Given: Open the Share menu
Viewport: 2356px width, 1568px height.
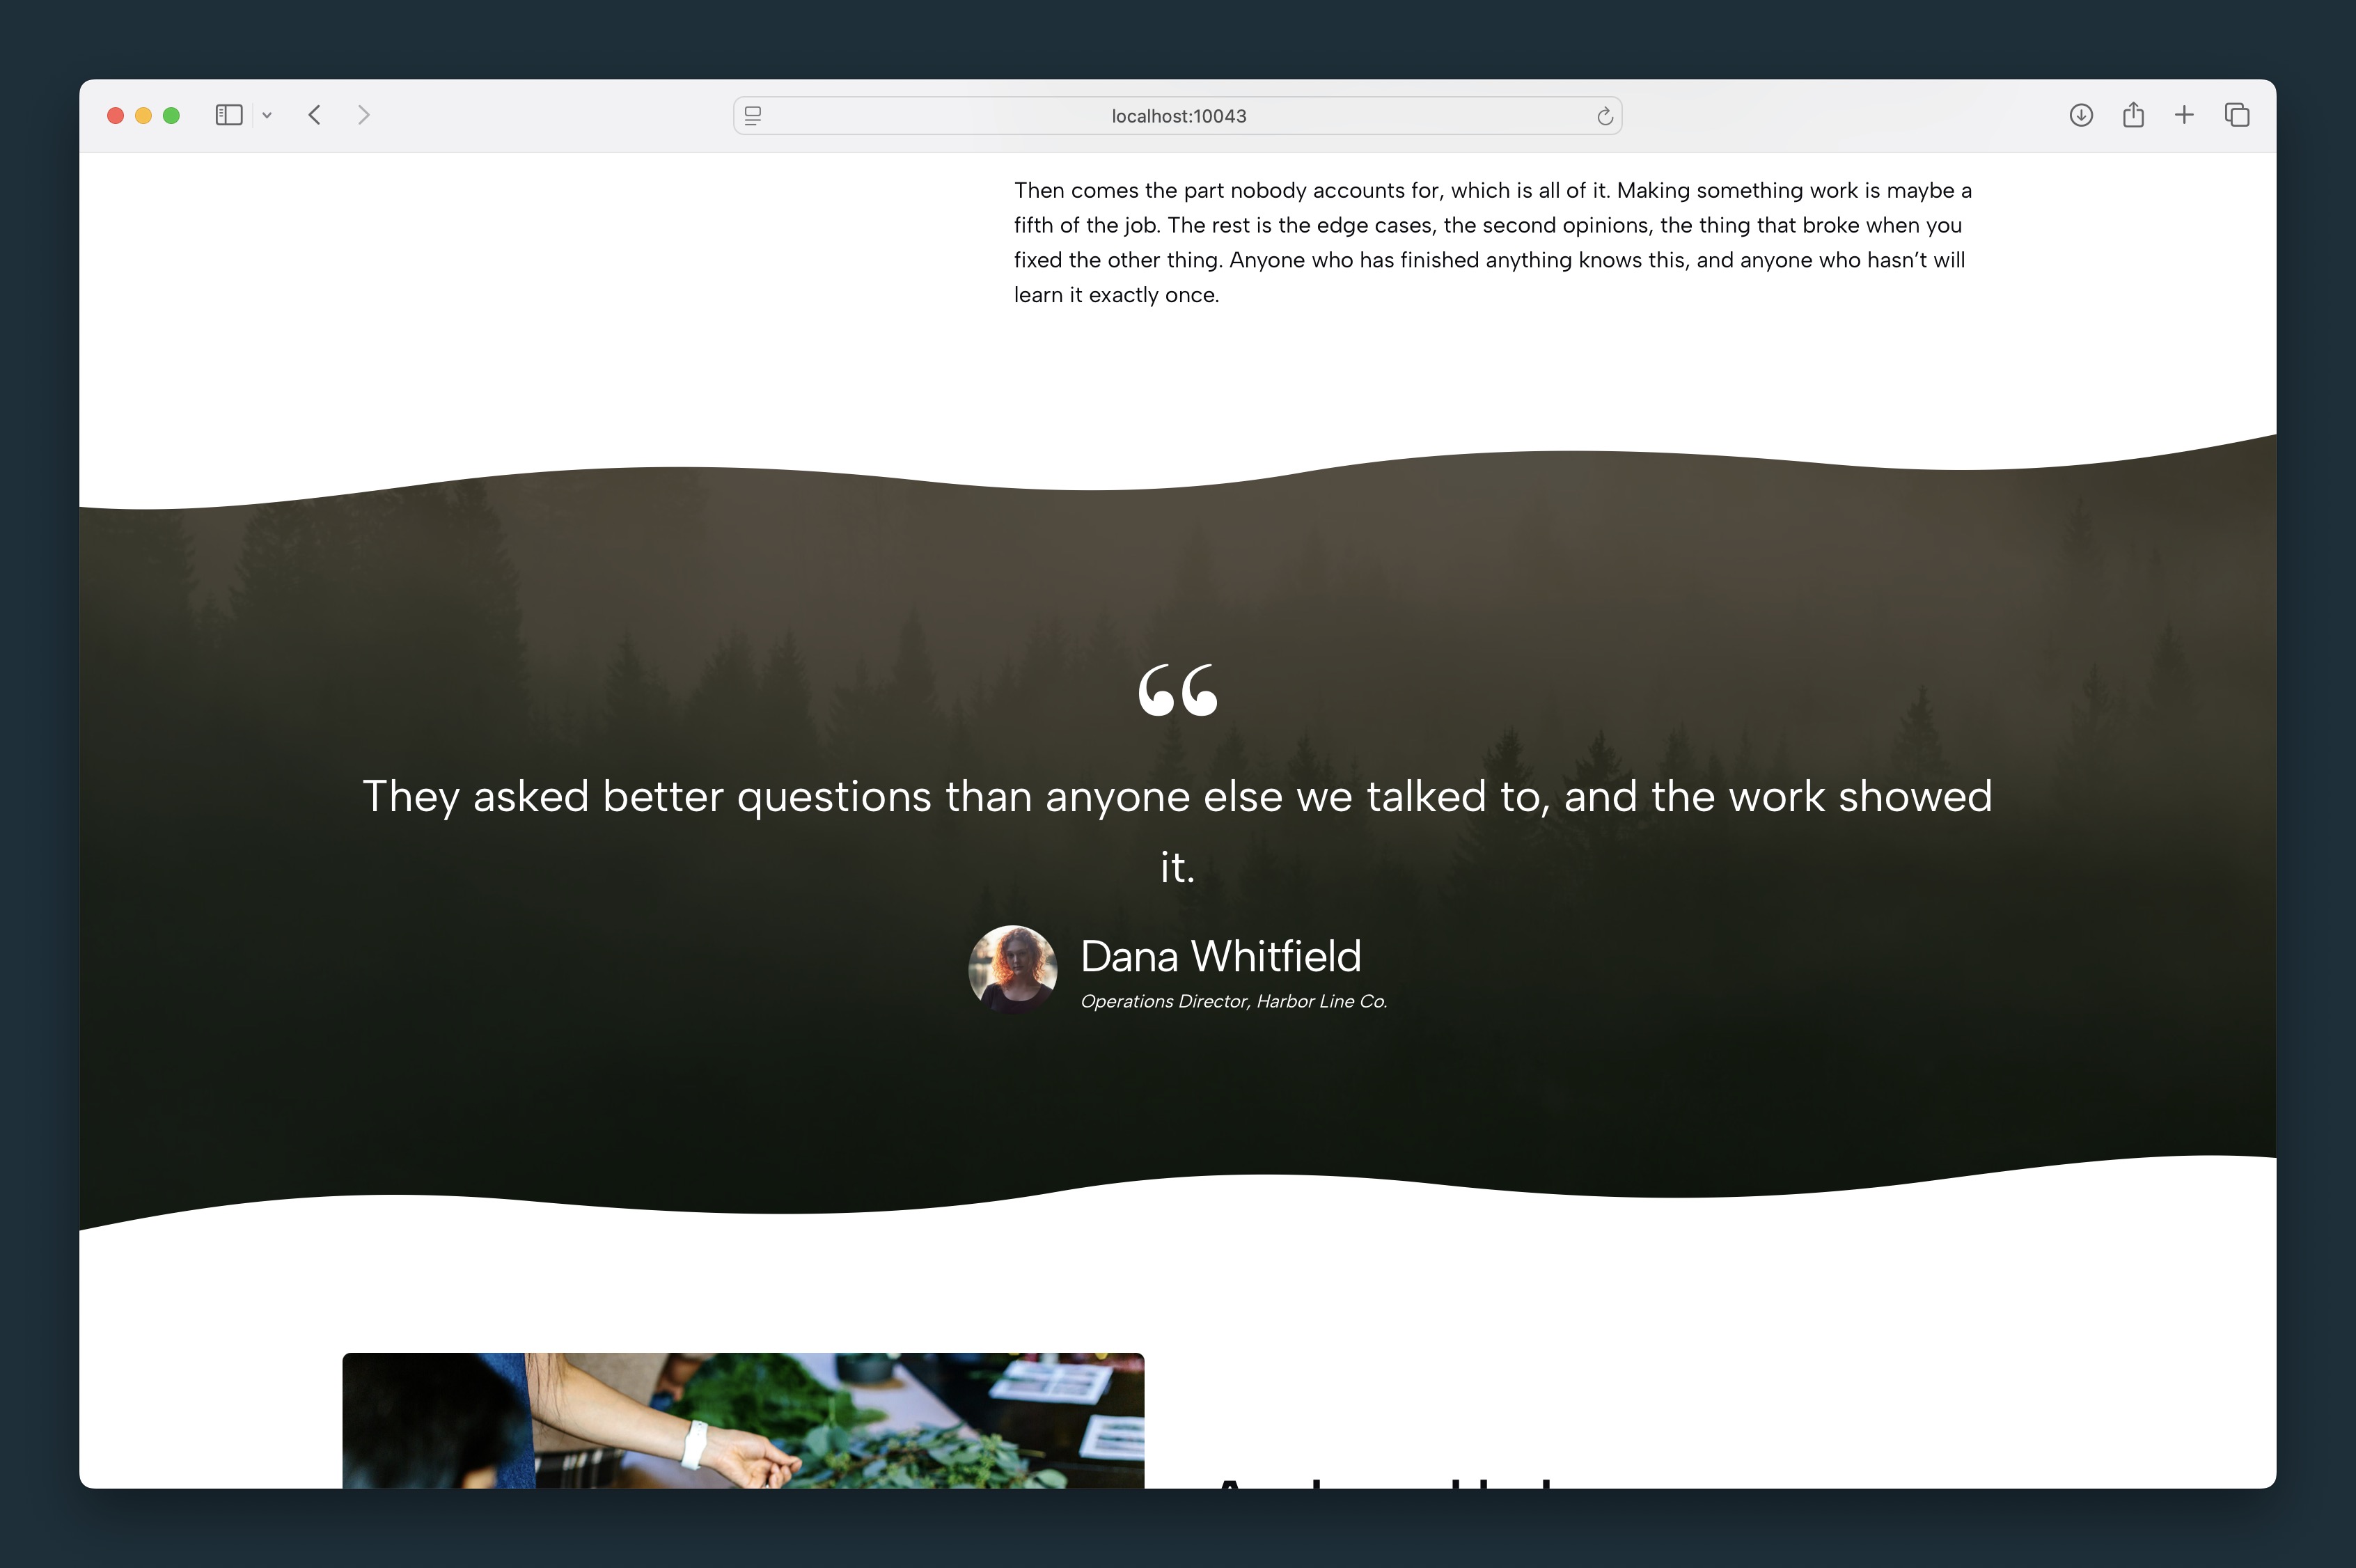Looking at the screenshot, I should (2133, 115).
